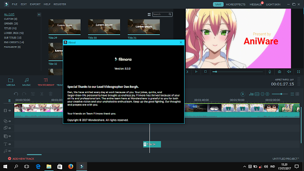Enter full screen preview
Viewport: 304px width, 171px height.
[x=299, y=72]
